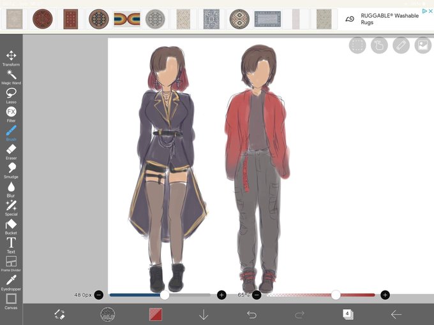Select the Magic Wand tool
The width and height of the screenshot is (434, 325).
tap(11, 77)
